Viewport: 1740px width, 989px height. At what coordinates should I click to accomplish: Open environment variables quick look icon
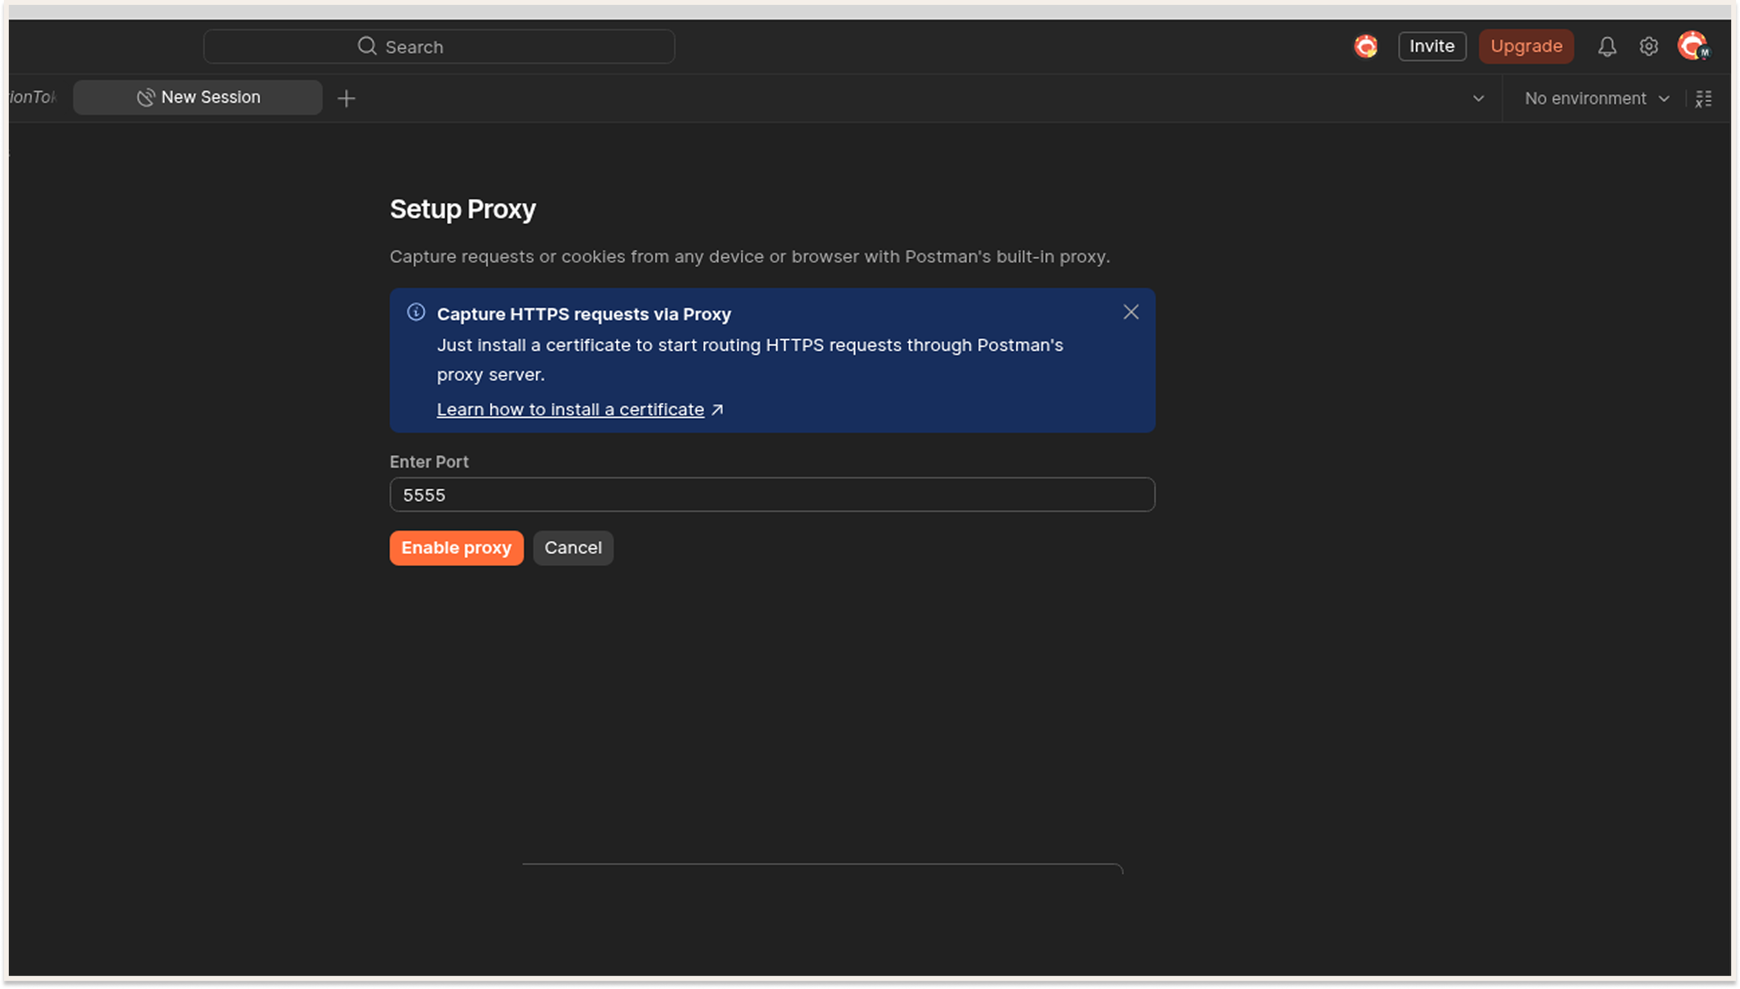pyautogui.click(x=1703, y=98)
